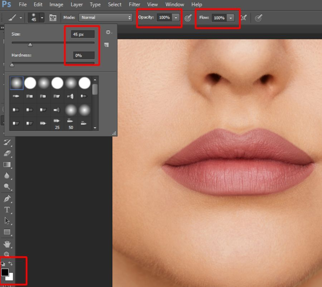Open the Filter menu
Screen dimensions: 322x287
[134, 4]
